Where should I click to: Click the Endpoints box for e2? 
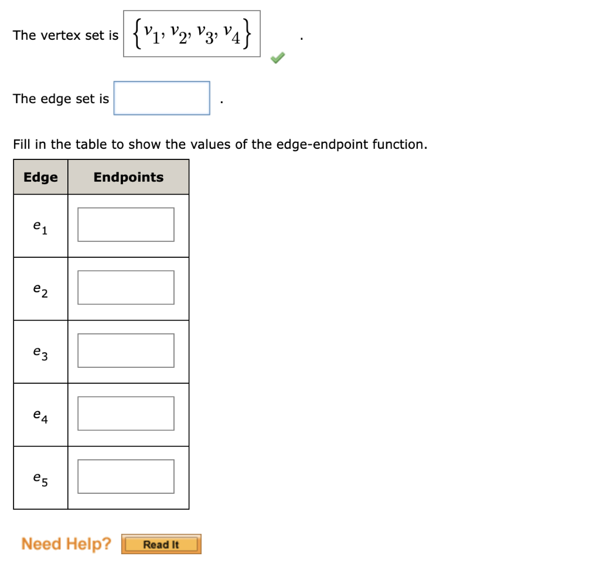click(125, 287)
